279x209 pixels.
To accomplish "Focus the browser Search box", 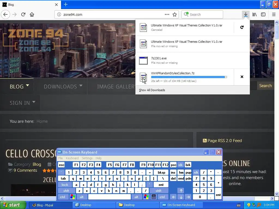I will pos(202,15).
